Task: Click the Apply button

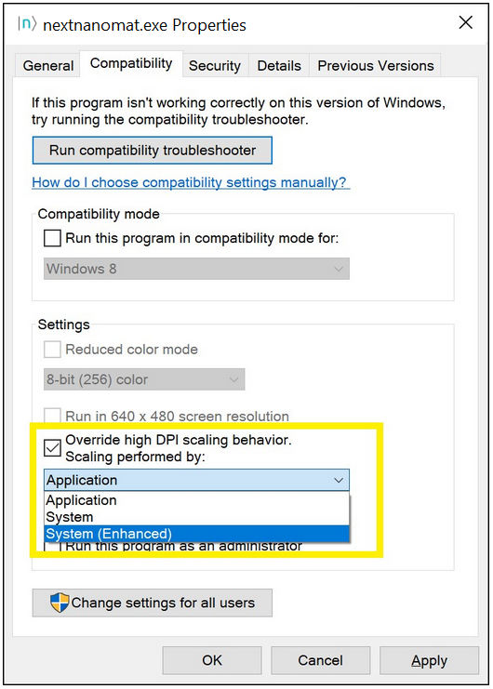Action: click(430, 660)
